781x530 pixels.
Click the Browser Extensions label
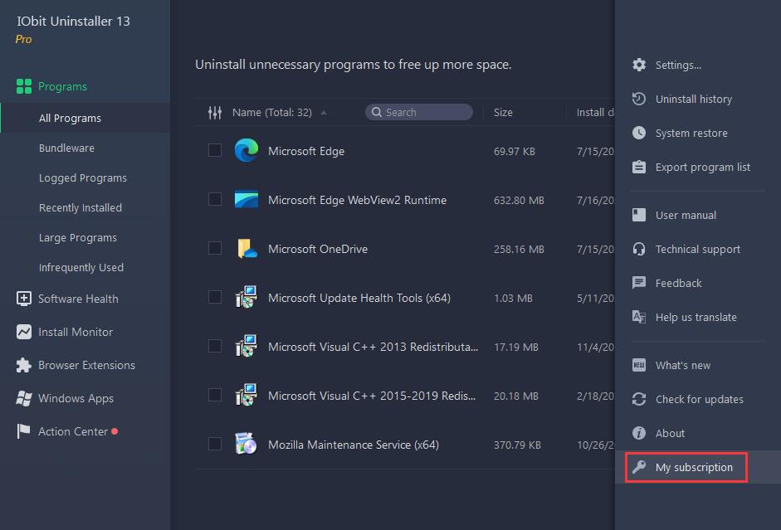pos(86,365)
